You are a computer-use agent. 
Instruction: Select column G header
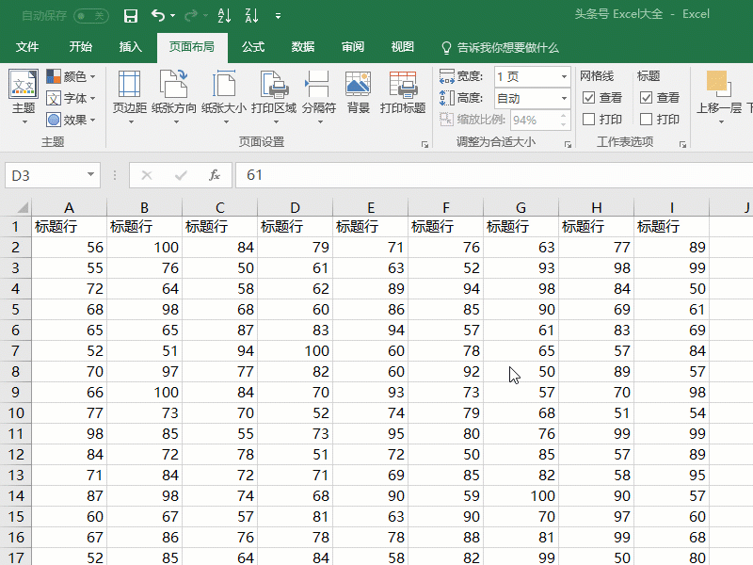521,207
